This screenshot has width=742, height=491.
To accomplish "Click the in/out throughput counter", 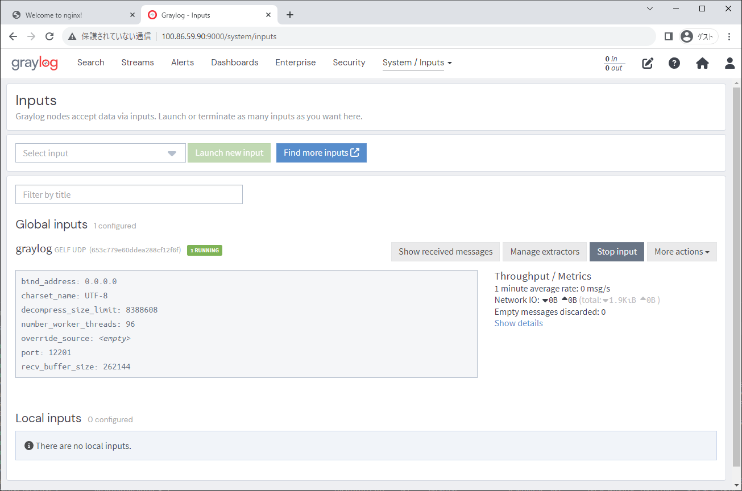I will [x=614, y=63].
